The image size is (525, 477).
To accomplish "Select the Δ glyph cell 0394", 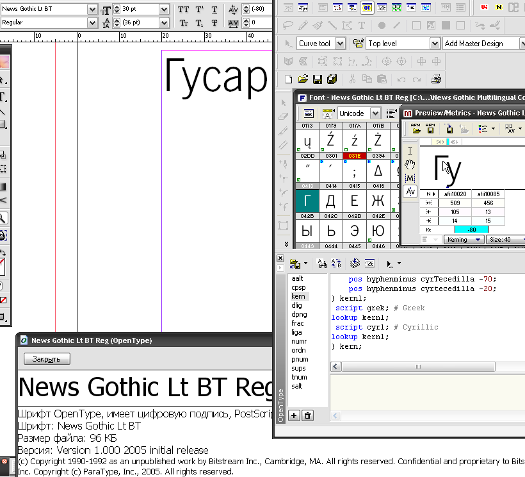I will coord(378,171).
